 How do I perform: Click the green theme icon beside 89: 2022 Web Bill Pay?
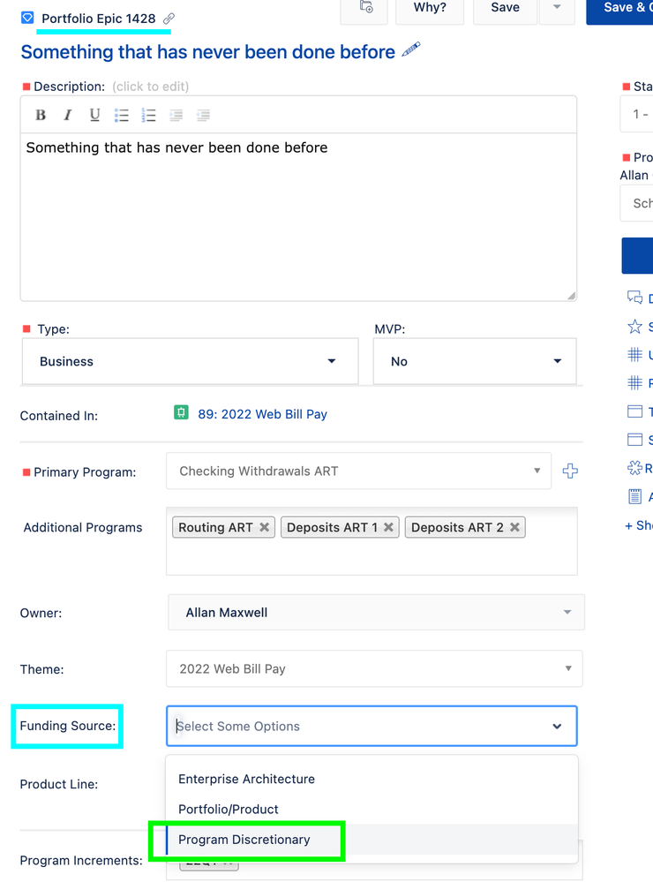click(181, 413)
